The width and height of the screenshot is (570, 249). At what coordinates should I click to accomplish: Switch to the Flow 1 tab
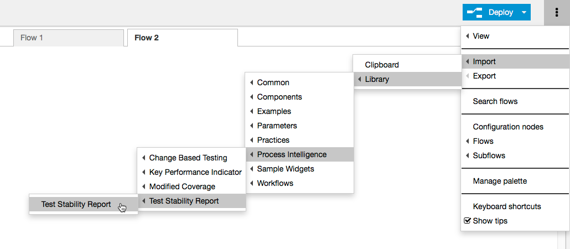[x=69, y=38]
